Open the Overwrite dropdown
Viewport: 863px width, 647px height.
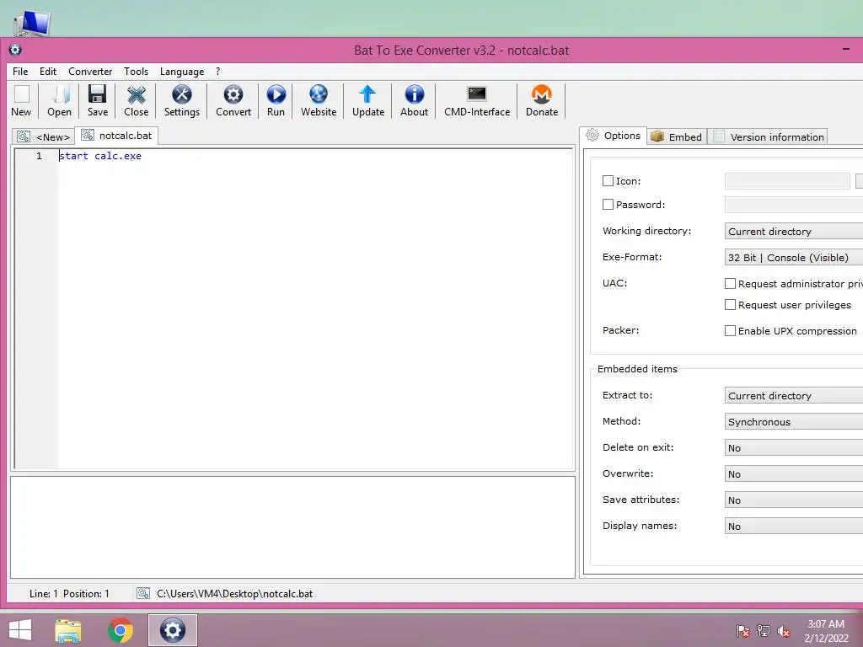(x=794, y=473)
